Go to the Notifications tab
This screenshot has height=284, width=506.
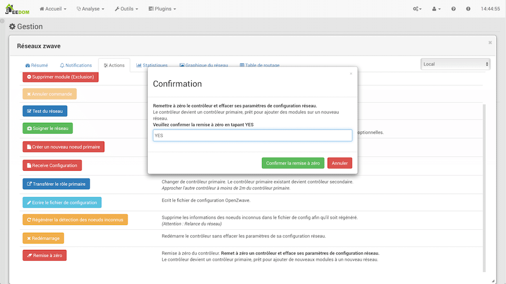[76, 65]
